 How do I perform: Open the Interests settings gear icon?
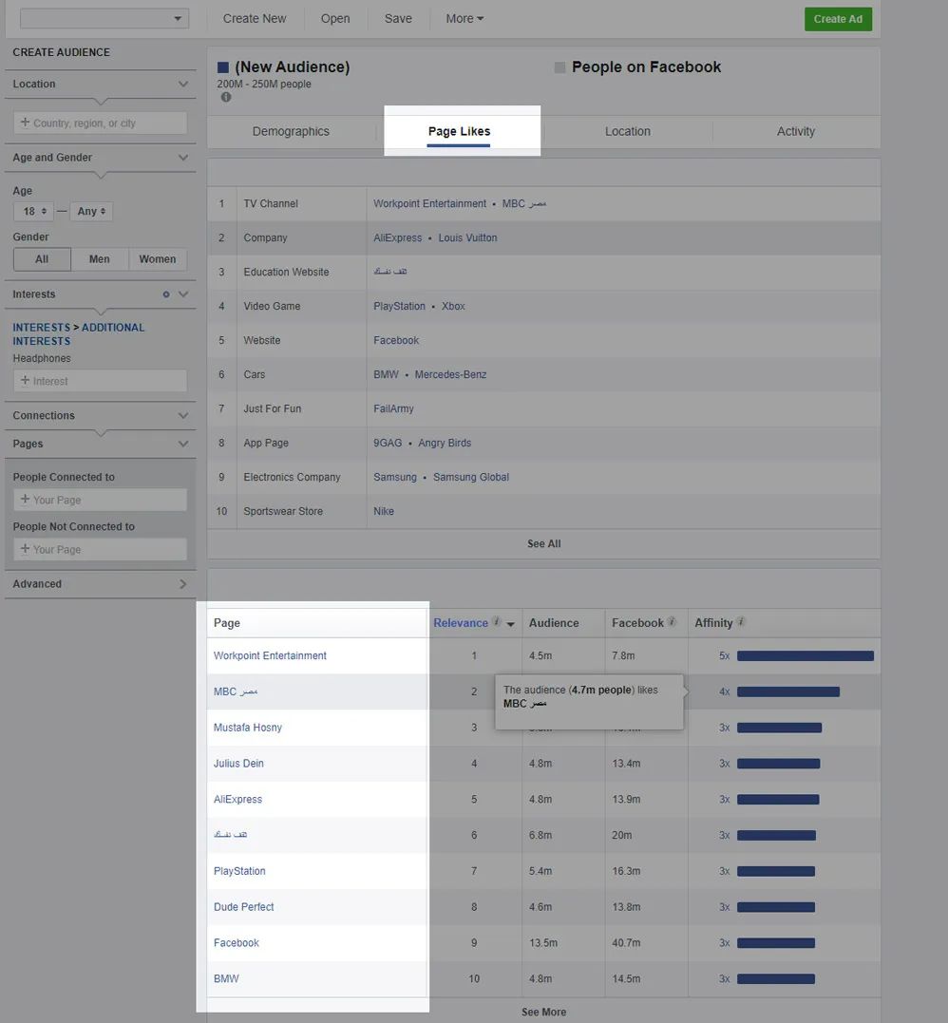tap(166, 294)
